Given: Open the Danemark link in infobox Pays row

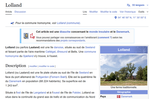Looking at the screenshot, I should click(127, 96).
